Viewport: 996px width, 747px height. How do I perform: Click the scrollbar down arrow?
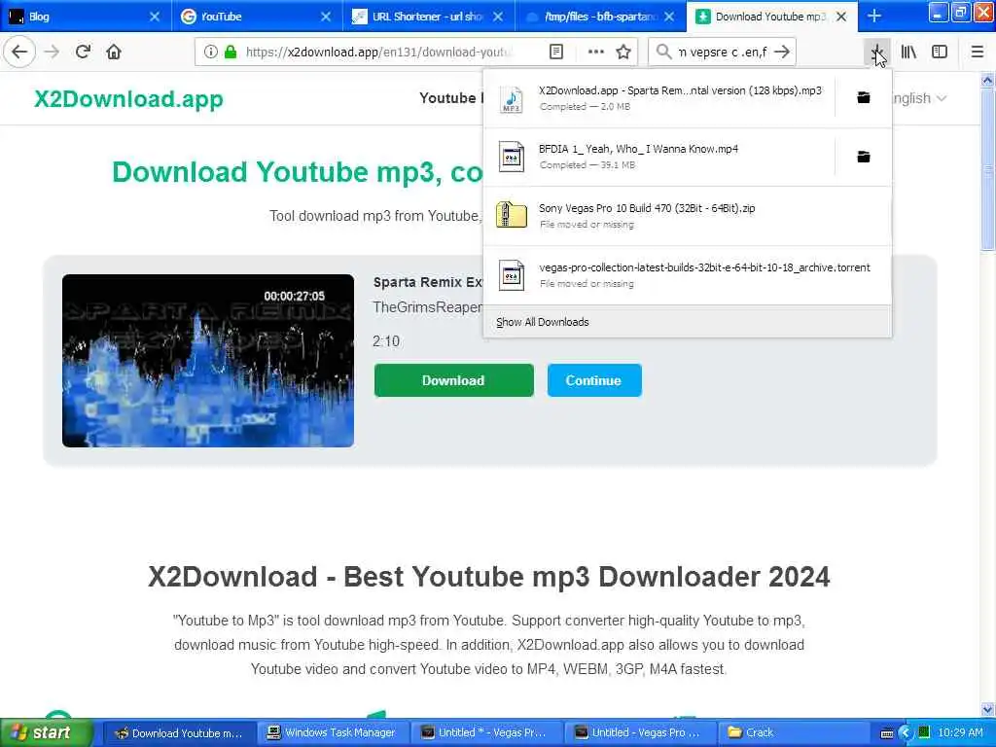987,709
